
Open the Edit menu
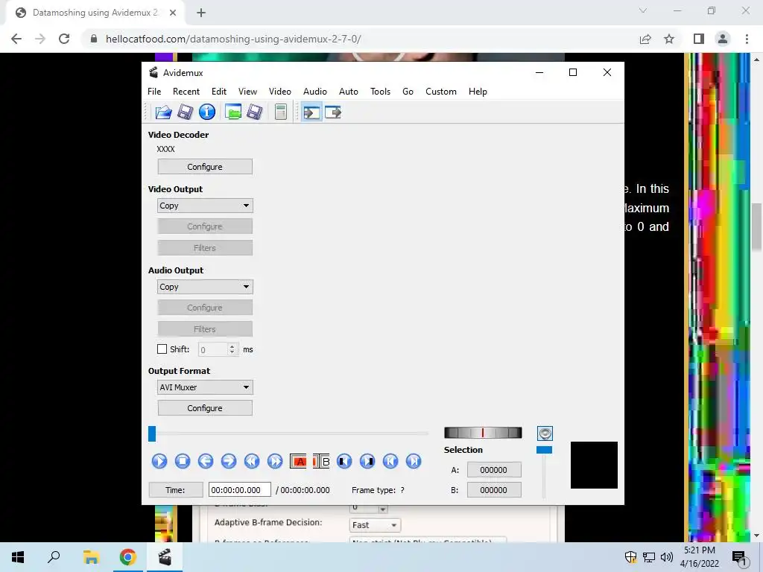(219, 92)
